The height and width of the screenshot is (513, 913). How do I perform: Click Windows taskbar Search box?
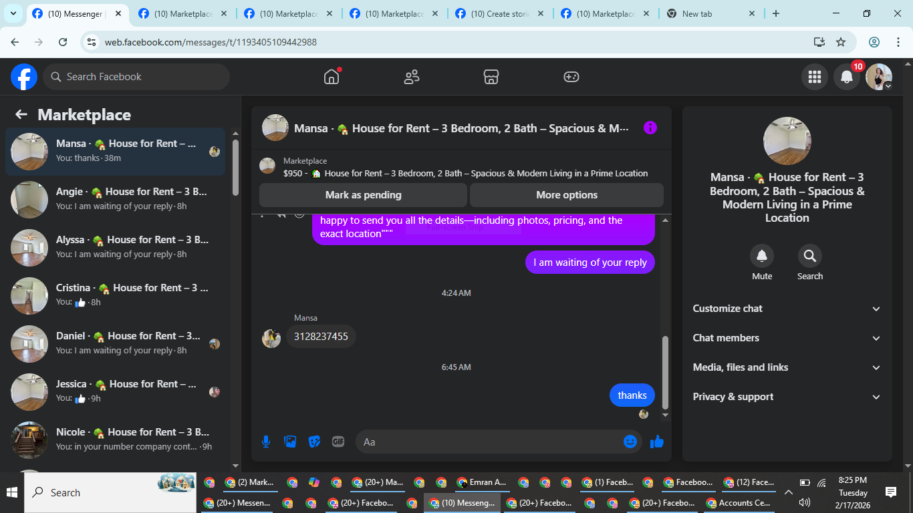click(x=112, y=493)
